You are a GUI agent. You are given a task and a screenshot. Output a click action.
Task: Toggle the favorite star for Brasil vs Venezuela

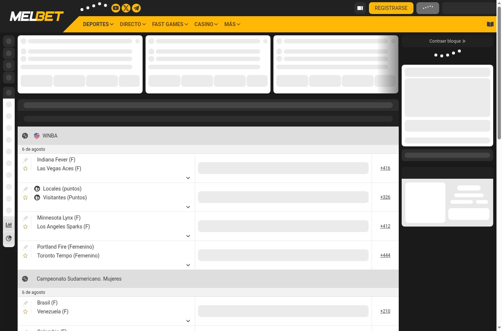[x=25, y=312]
